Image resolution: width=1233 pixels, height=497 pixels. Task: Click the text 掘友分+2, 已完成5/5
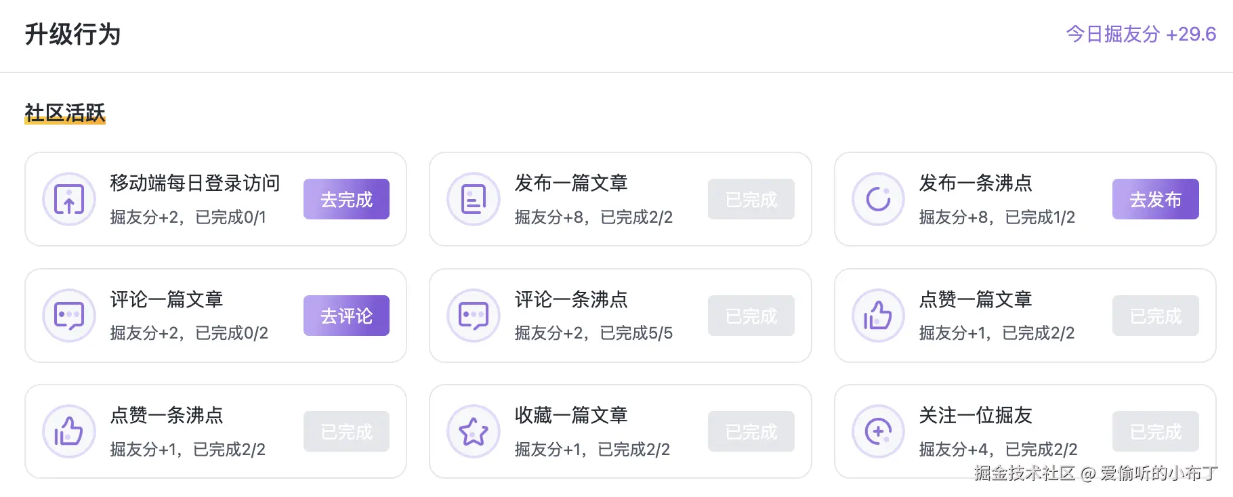pyautogui.click(x=593, y=333)
